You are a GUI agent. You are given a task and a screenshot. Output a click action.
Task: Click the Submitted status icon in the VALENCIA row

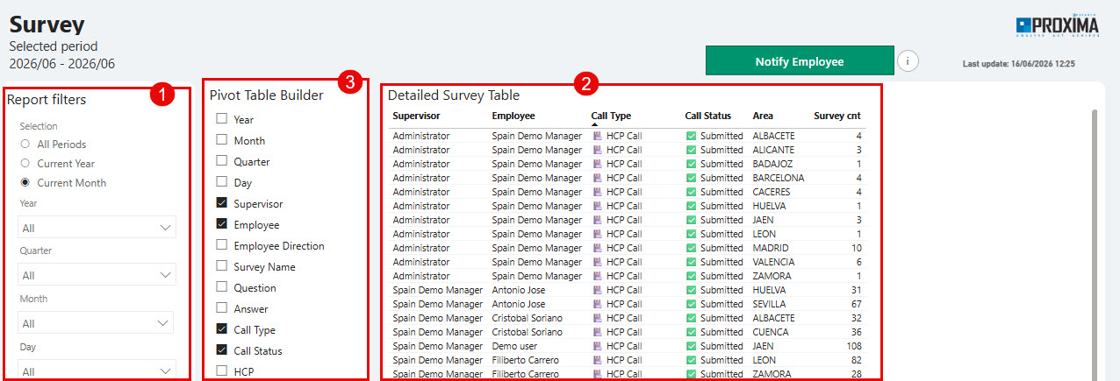(x=691, y=262)
